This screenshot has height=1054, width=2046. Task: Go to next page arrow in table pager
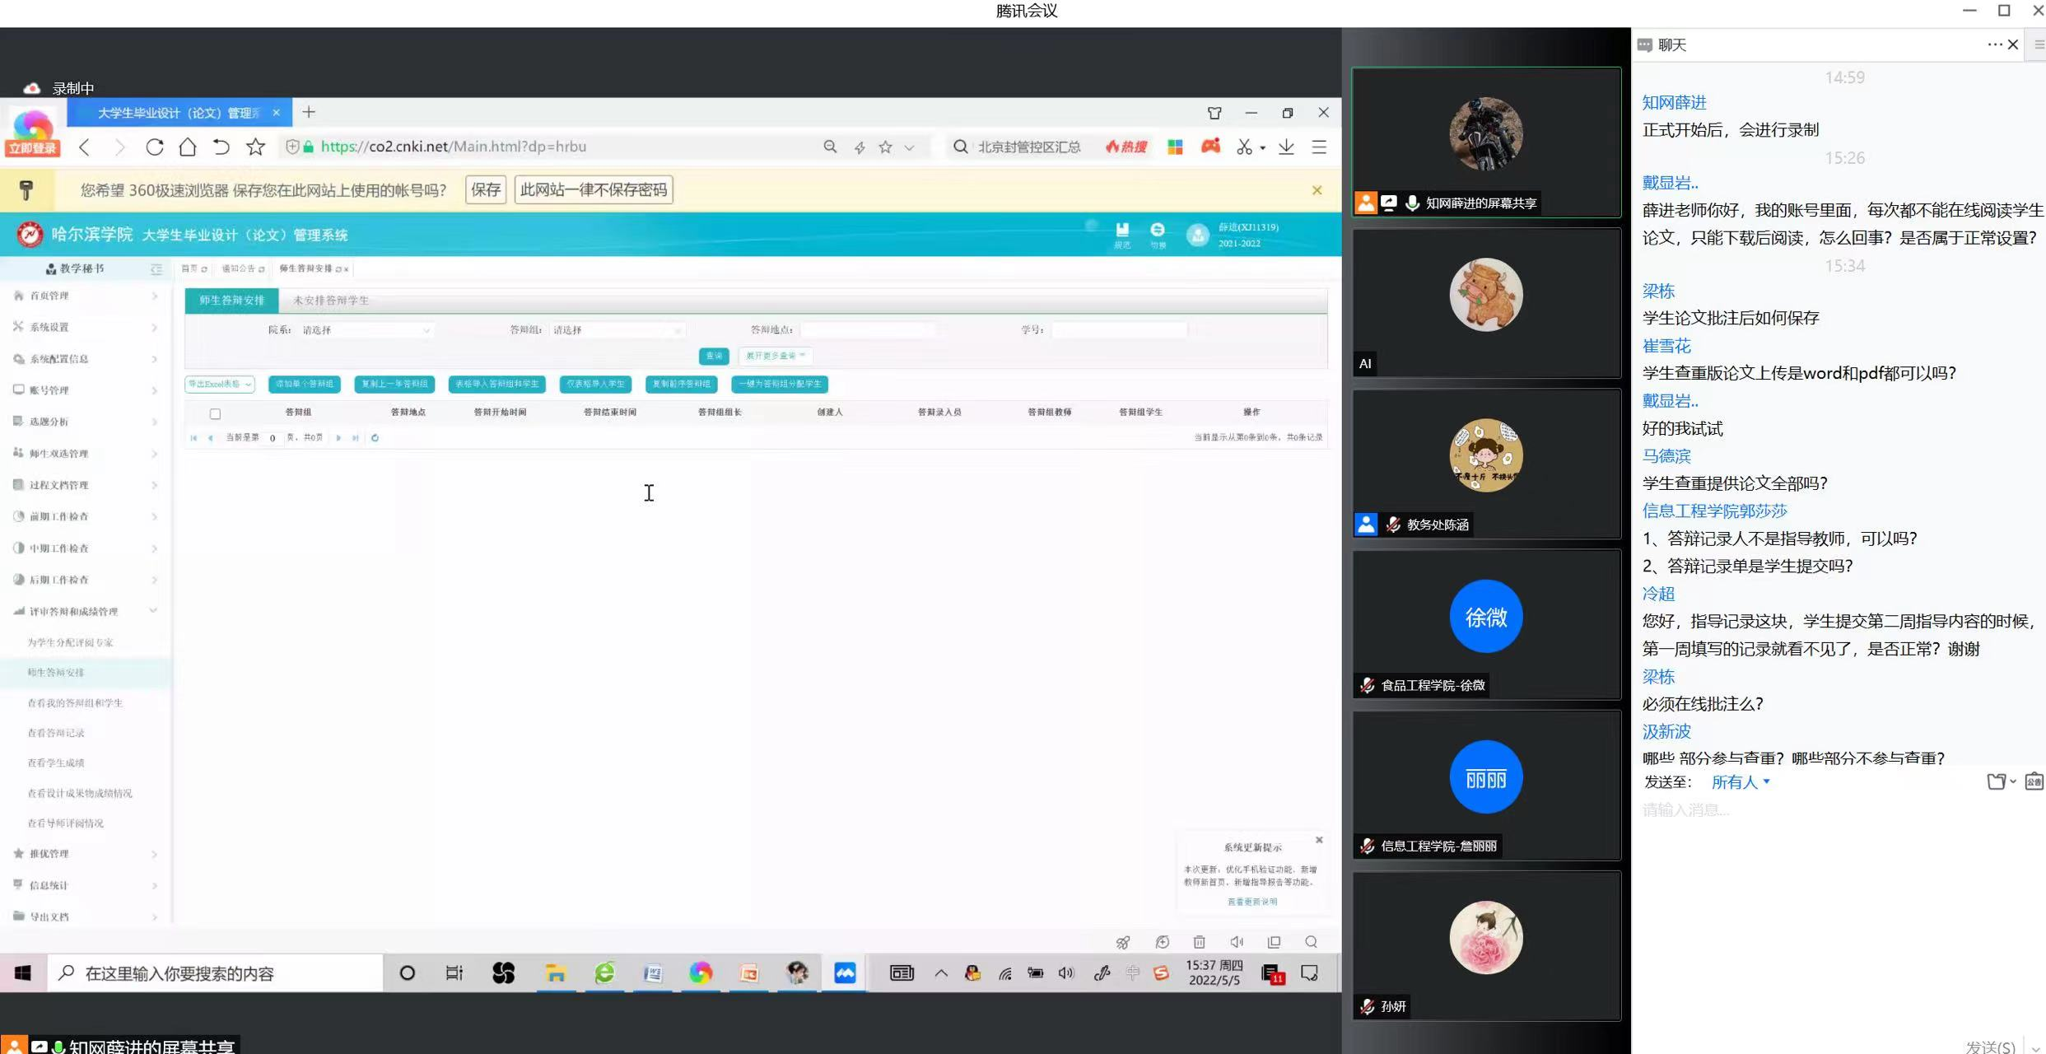point(338,438)
